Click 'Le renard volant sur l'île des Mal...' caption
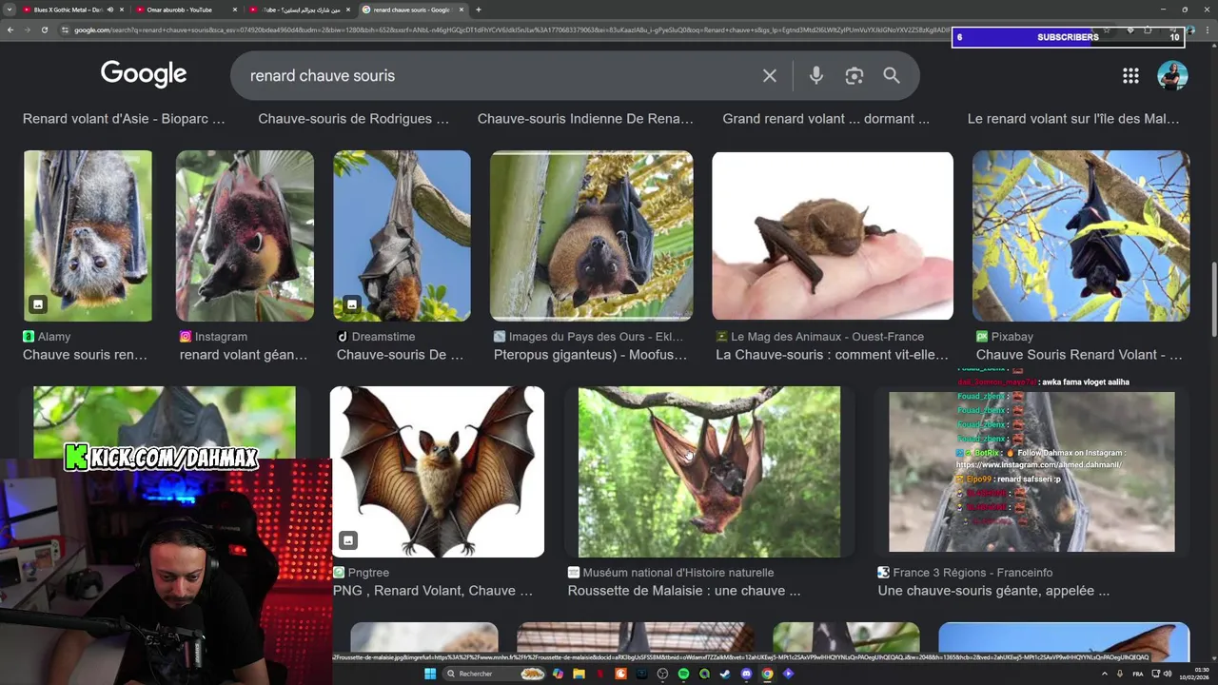 tap(1073, 119)
